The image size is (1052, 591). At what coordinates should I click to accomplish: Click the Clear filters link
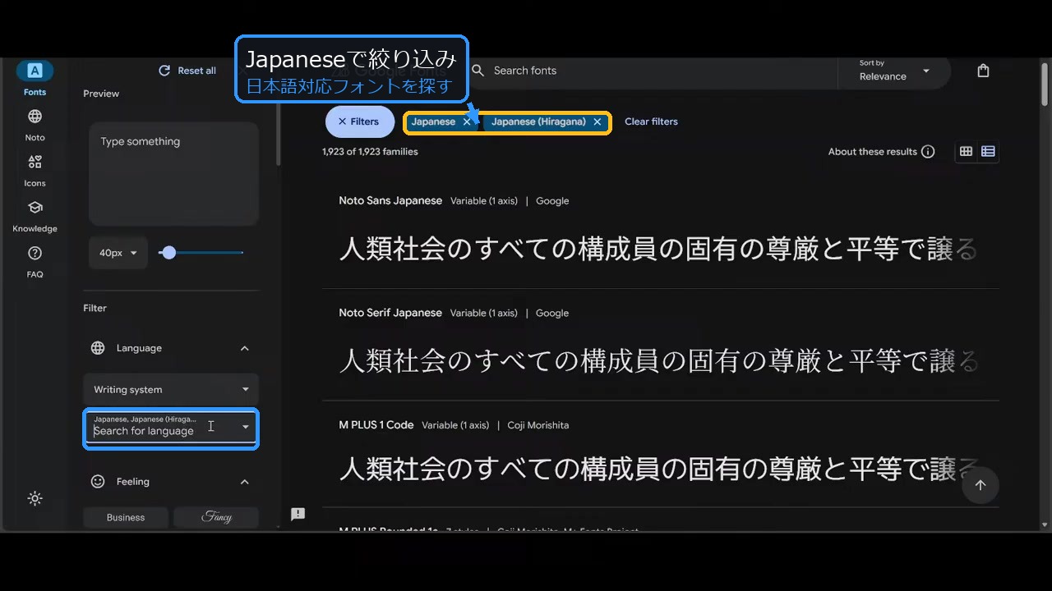(x=651, y=121)
